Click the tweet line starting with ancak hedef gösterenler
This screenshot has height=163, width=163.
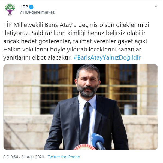point(75,41)
